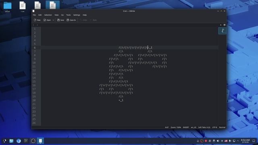Open the Tools menu
Viewport: 258px width, 145px height.
pos(69,15)
